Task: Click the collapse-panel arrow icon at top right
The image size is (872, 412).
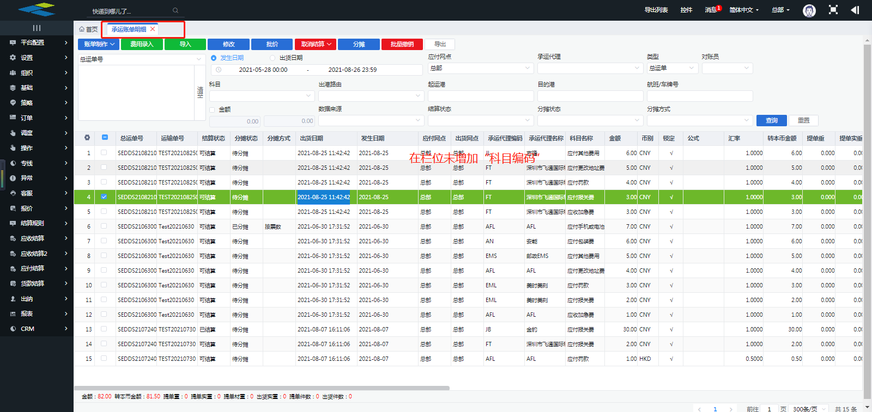Action: [x=855, y=10]
